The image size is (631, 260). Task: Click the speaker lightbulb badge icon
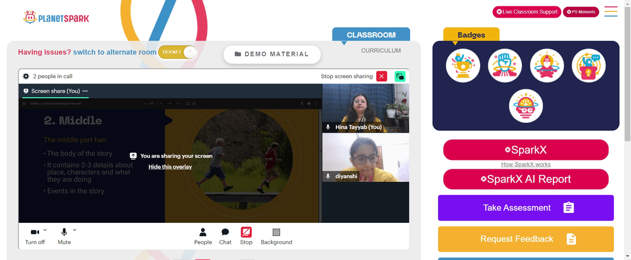(588, 65)
